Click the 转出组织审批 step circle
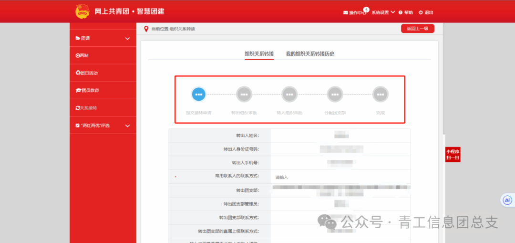Screen dimensions: 515x243 click(x=244, y=95)
